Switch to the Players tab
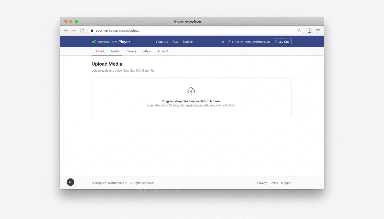The height and width of the screenshot is (219, 384). tap(131, 51)
